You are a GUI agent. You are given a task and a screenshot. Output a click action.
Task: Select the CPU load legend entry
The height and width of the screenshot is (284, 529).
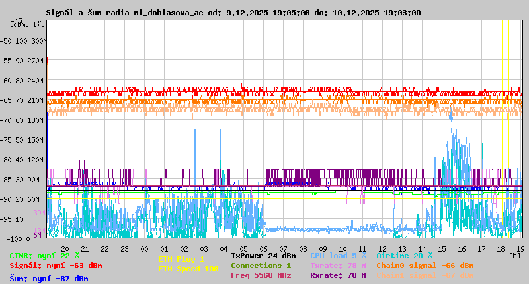tap(337, 256)
